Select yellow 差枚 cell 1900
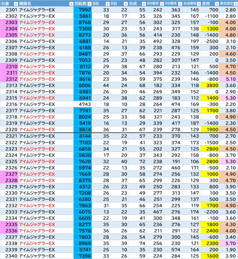This screenshot has height=259, width=238. pyautogui.click(x=210, y=129)
